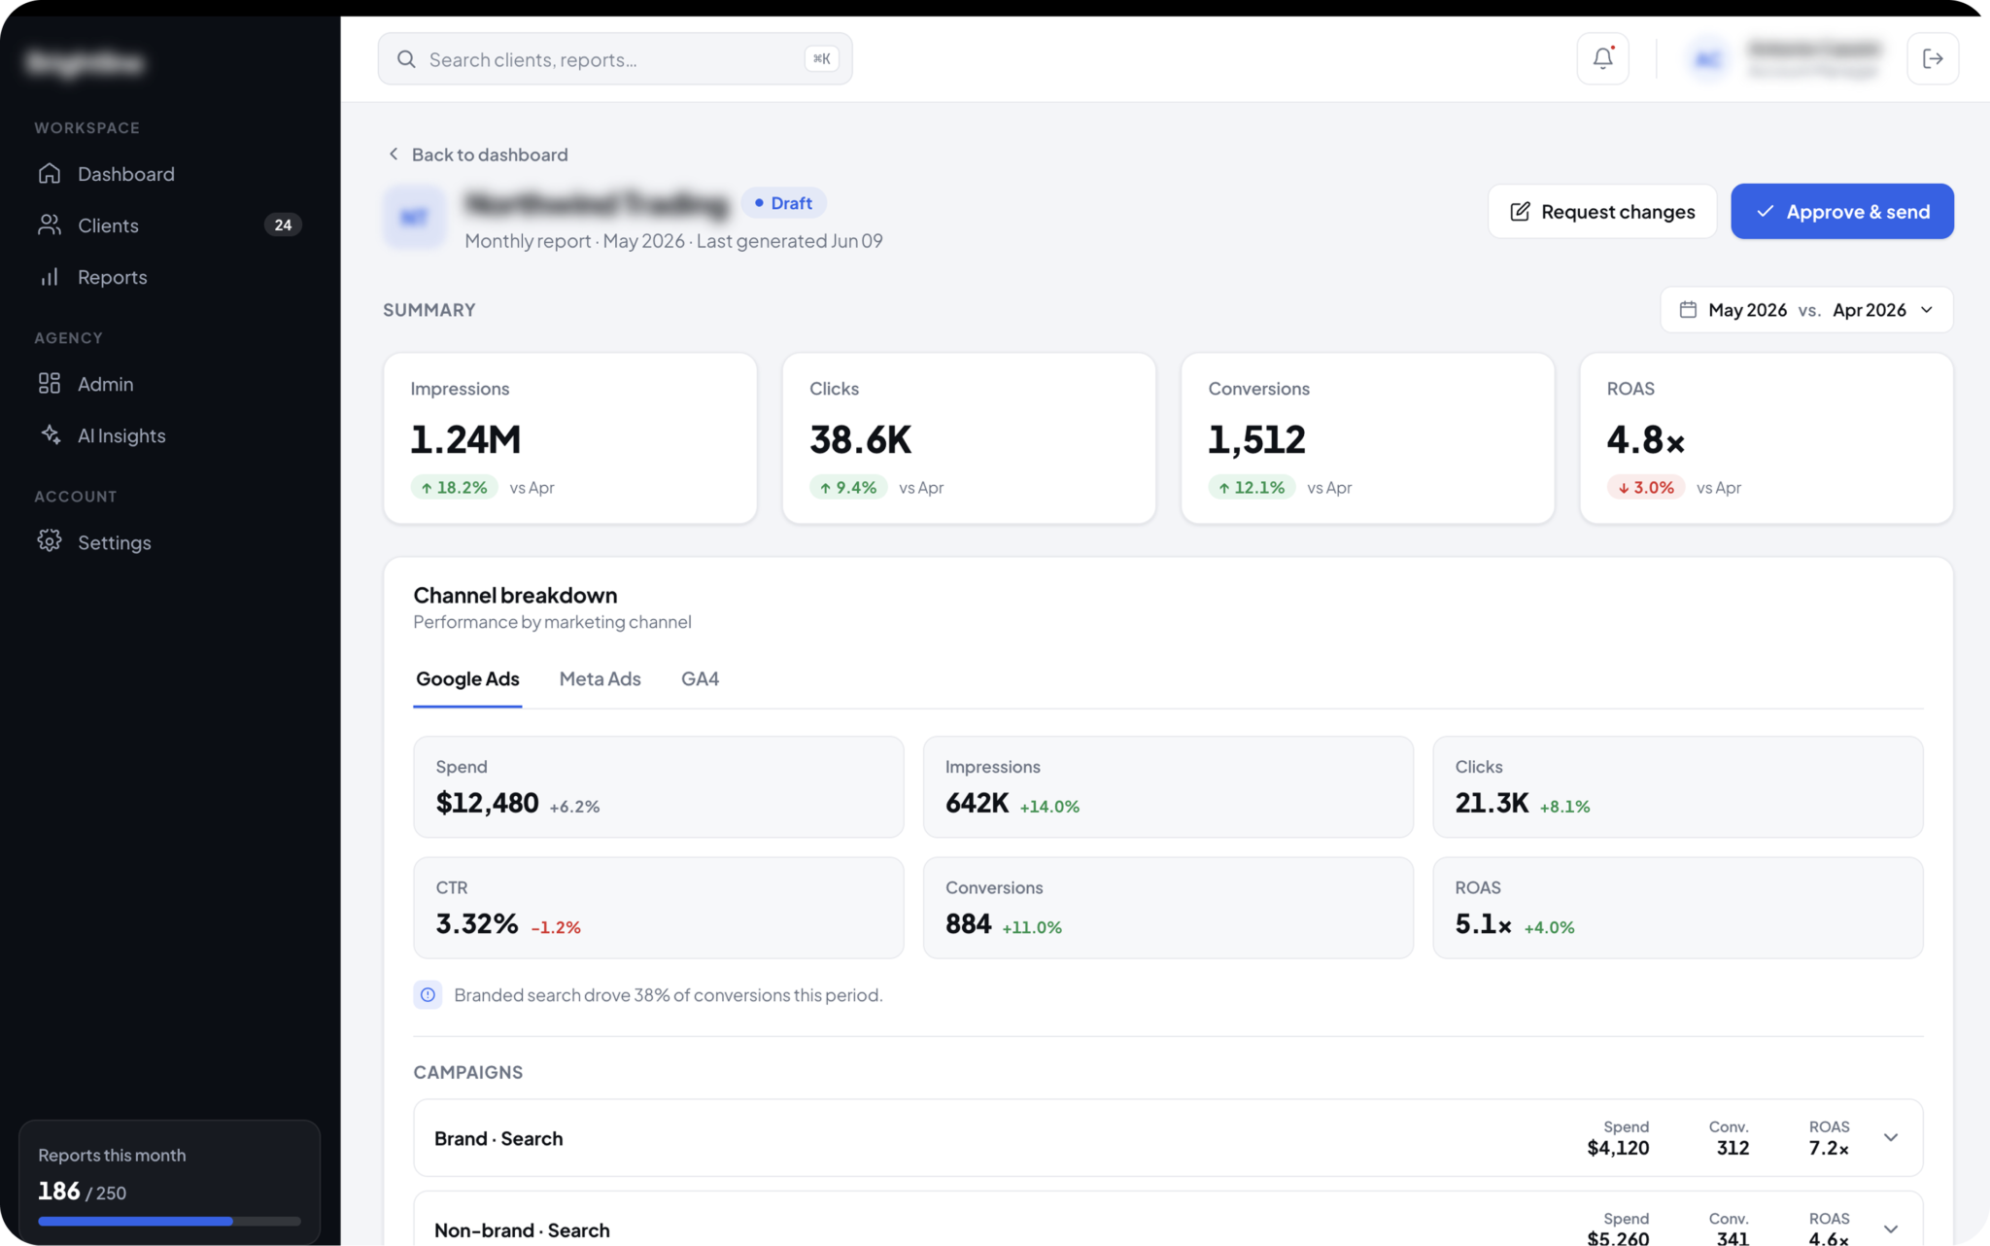Click the Channel breakdown heading
The width and height of the screenshot is (1990, 1246).
[x=515, y=595]
